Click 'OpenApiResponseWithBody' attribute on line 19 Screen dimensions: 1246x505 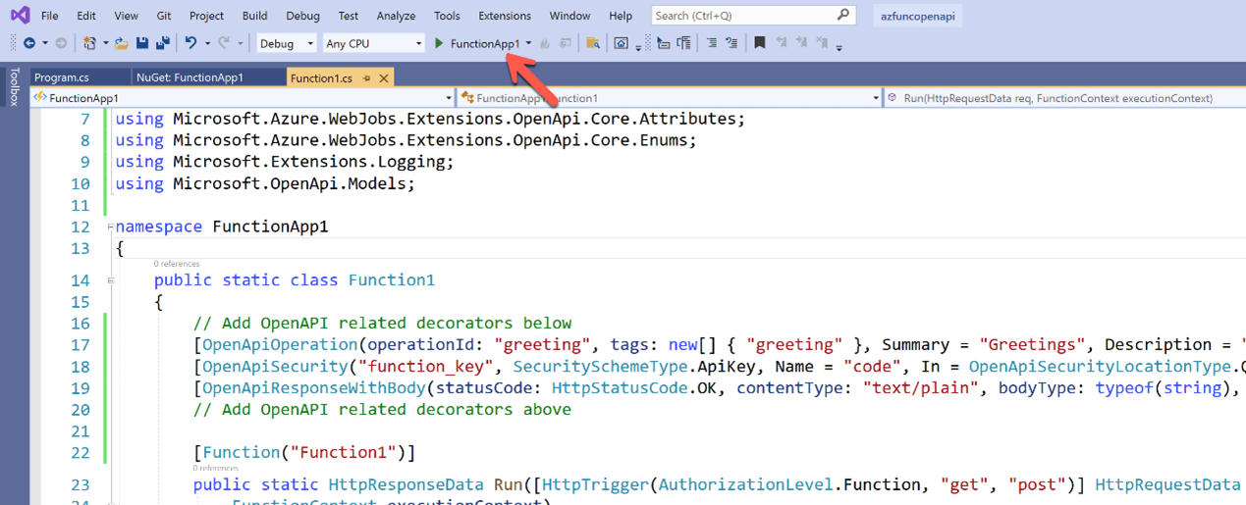click(314, 388)
